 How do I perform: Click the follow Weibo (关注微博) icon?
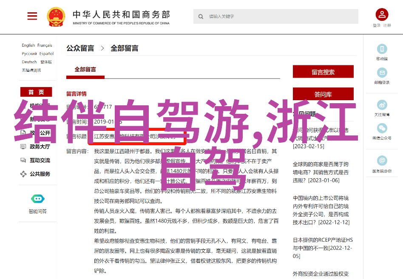point(382,105)
